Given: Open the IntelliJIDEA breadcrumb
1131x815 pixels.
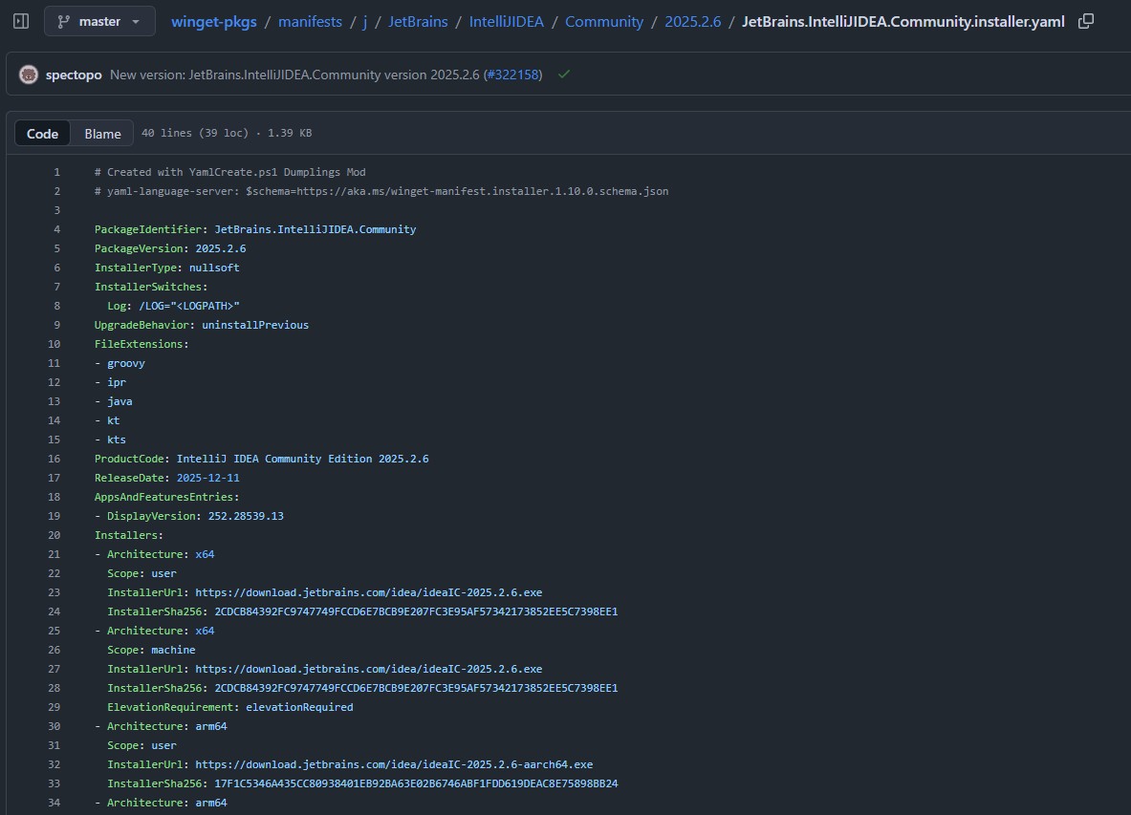Looking at the screenshot, I should (507, 21).
